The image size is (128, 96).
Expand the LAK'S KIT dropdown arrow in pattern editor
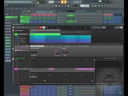29,58
